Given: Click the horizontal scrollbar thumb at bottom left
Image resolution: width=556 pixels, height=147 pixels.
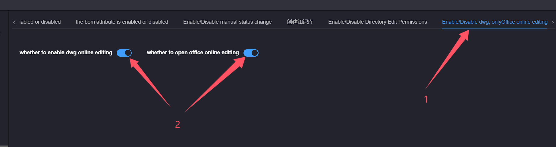Looking at the screenshot, I should tap(4, 146).
